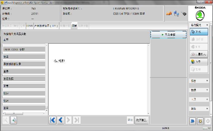Click the content pane scroll-down arrow
The width and height of the screenshot is (213, 131).
148,113
